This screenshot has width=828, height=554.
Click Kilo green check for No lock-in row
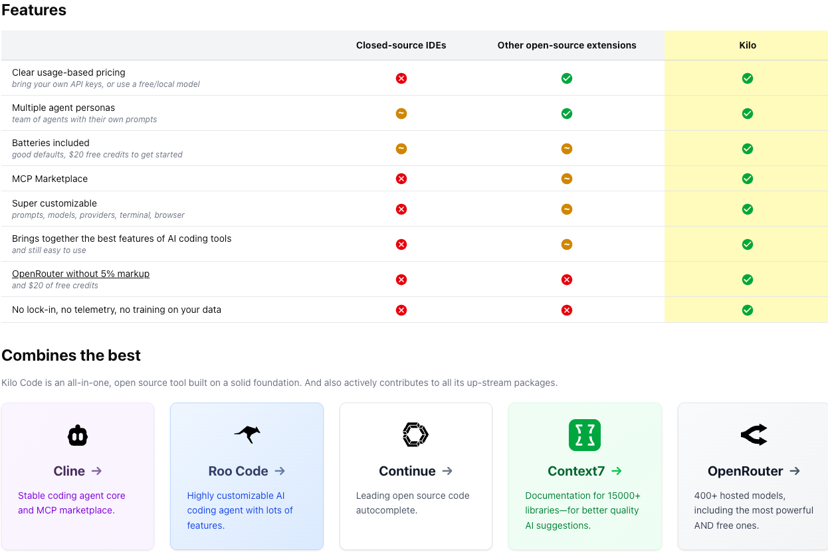[748, 310]
